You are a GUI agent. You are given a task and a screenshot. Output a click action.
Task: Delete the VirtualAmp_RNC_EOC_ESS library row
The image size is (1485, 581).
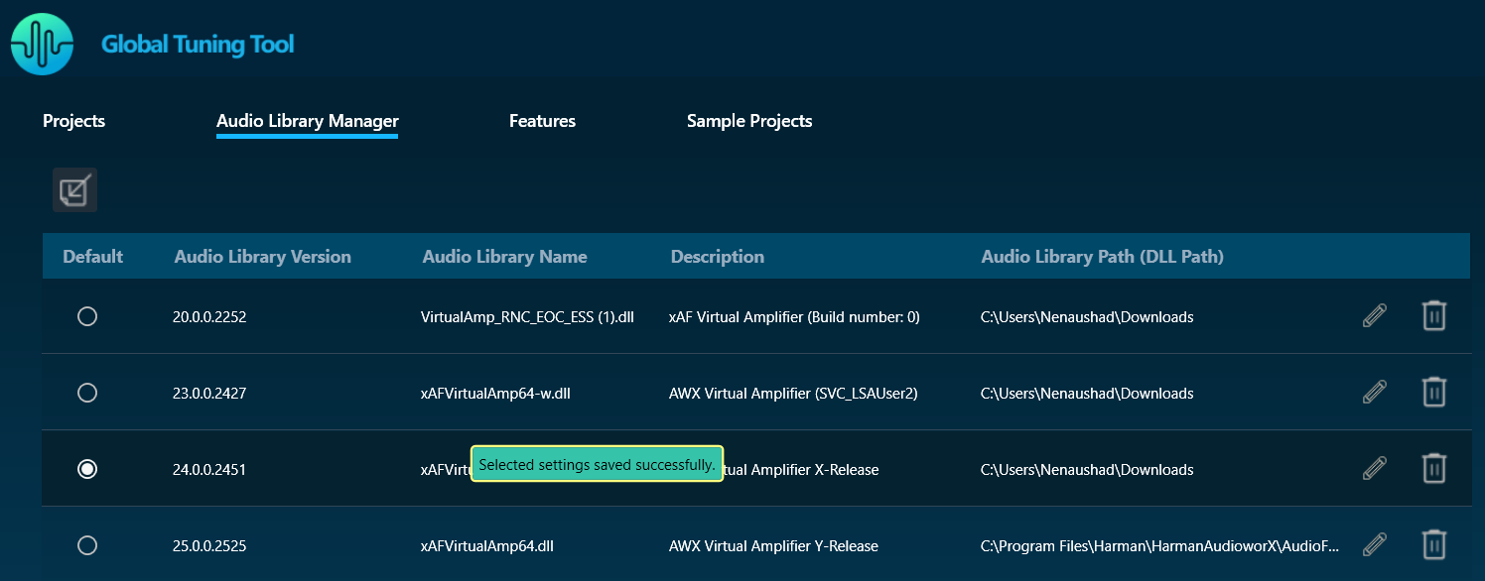click(1433, 316)
